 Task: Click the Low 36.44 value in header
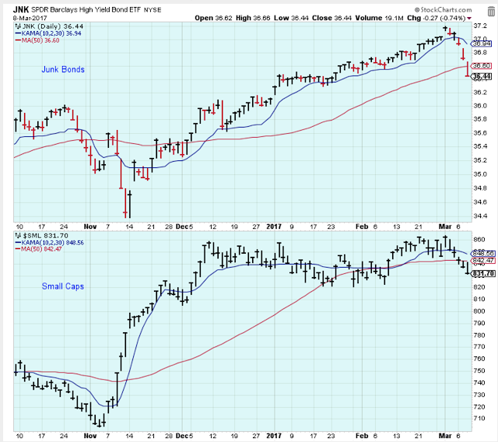click(x=291, y=18)
